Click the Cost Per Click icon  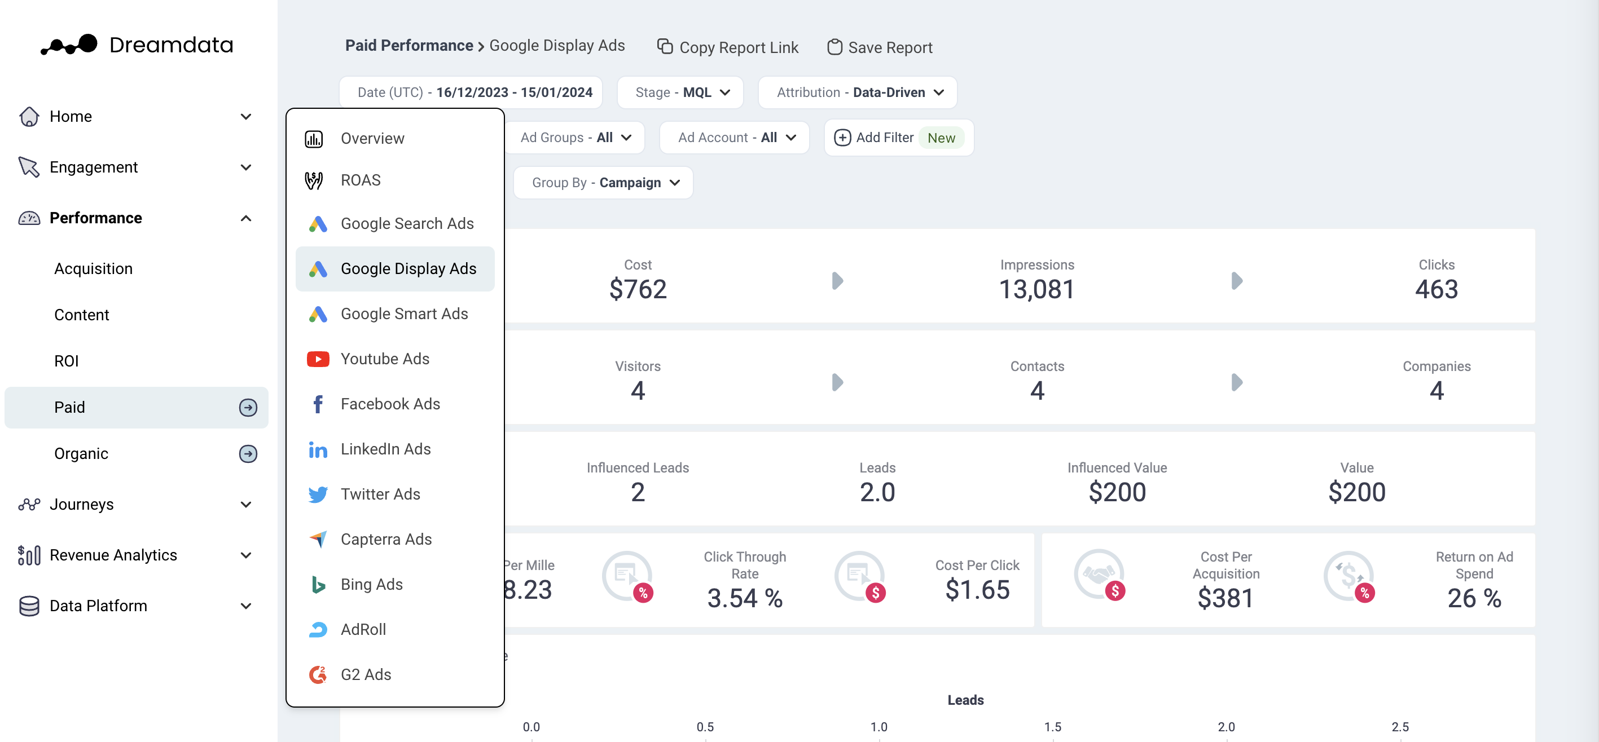point(860,577)
